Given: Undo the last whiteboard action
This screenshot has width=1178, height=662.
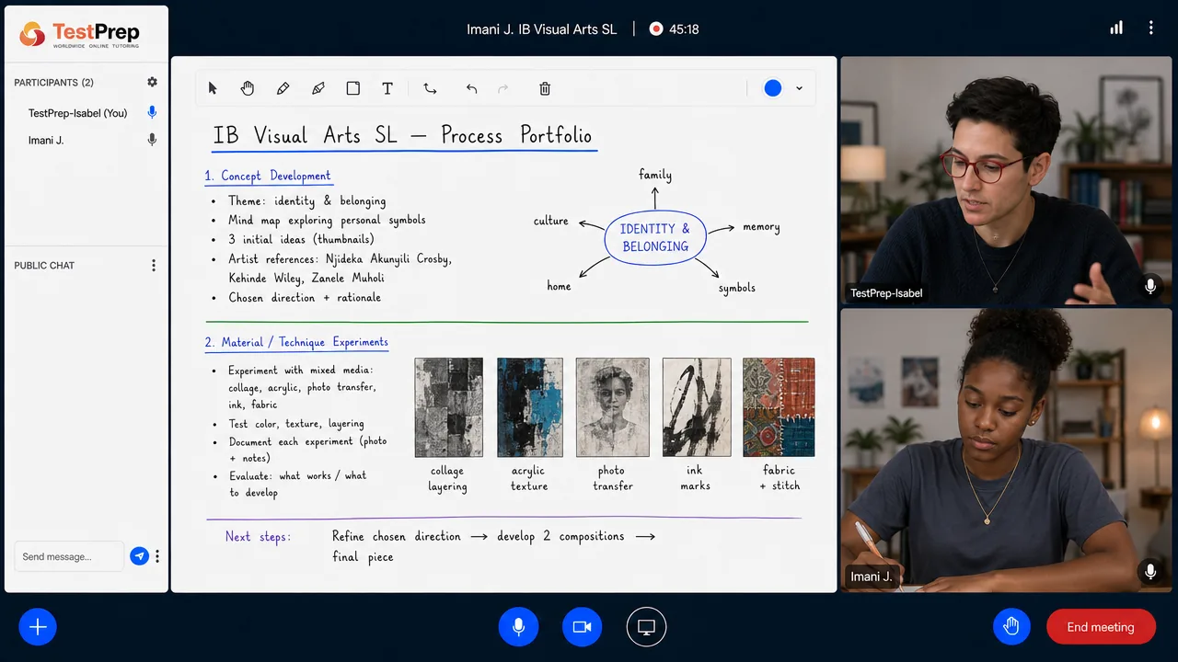Looking at the screenshot, I should [x=471, y=88].
